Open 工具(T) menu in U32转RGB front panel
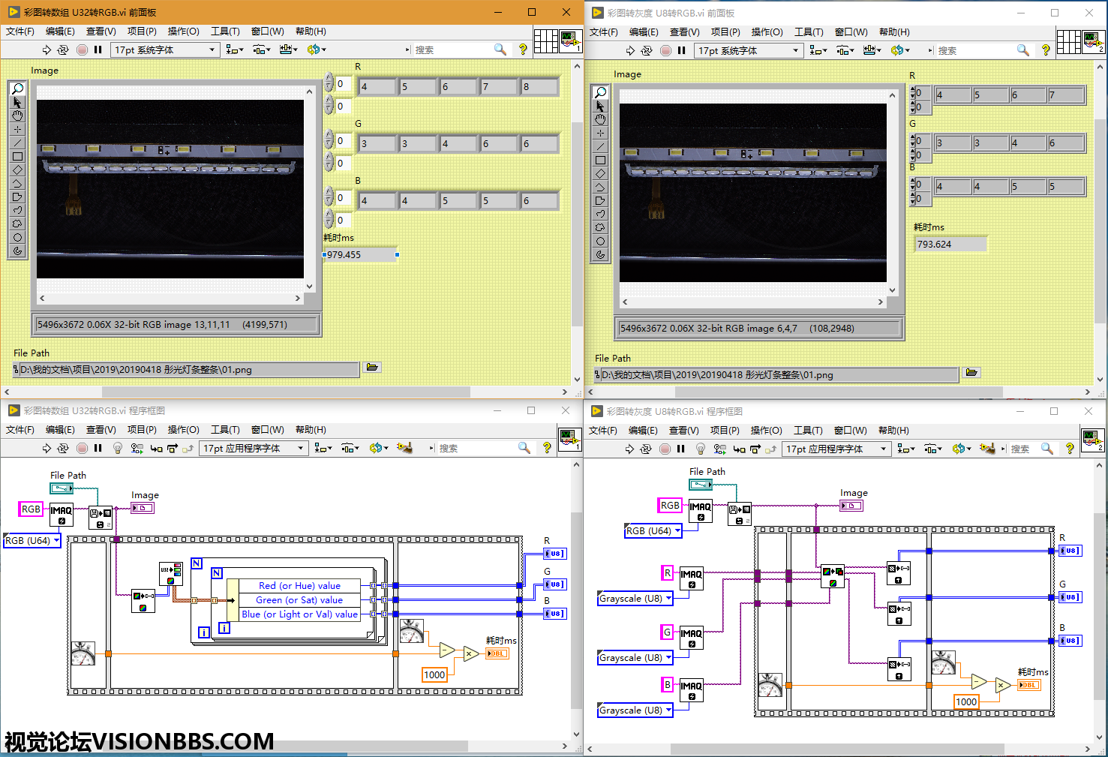This screenshot has height=757, width=1108. coord(225,32)
